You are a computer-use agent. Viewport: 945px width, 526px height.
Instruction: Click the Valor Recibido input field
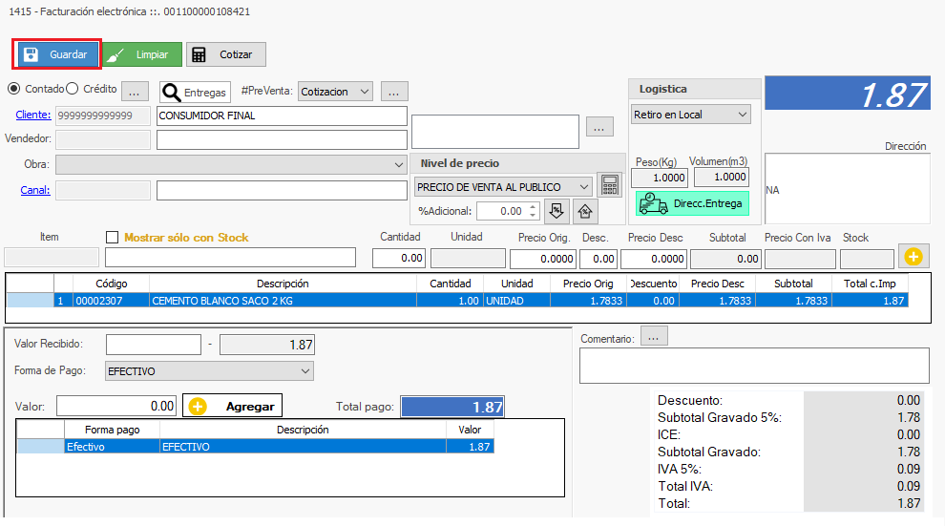[153, 344]
